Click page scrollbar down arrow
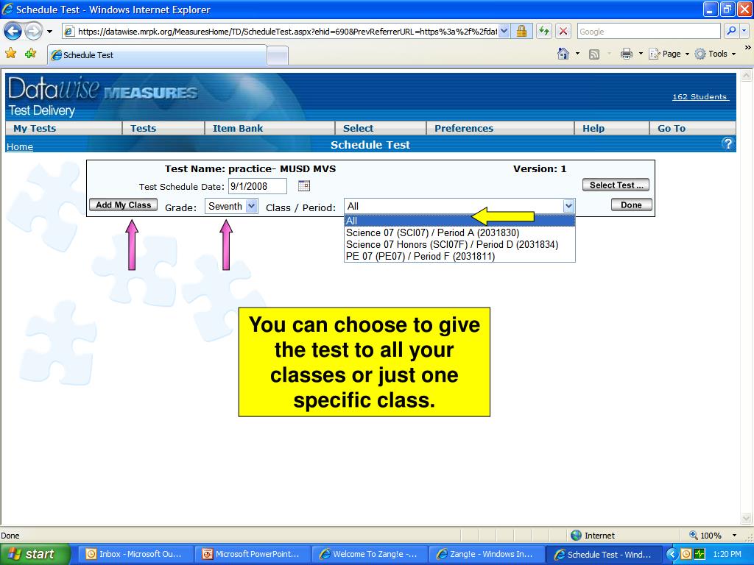 pos(746,518)
